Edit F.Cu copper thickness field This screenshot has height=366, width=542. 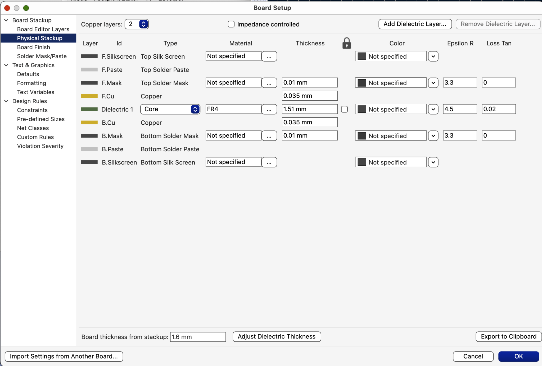coord(310,96)
